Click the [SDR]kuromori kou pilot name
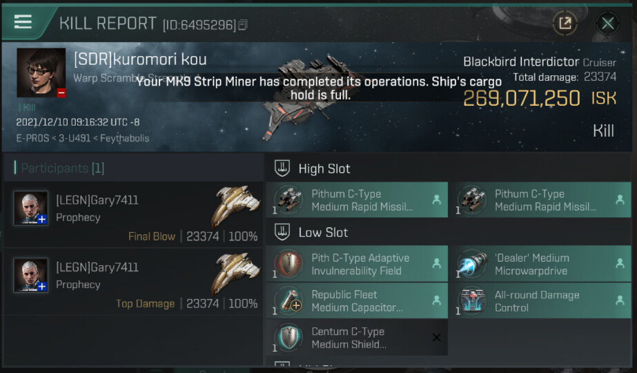The image size is (637, 373). (x=140, y=59)
